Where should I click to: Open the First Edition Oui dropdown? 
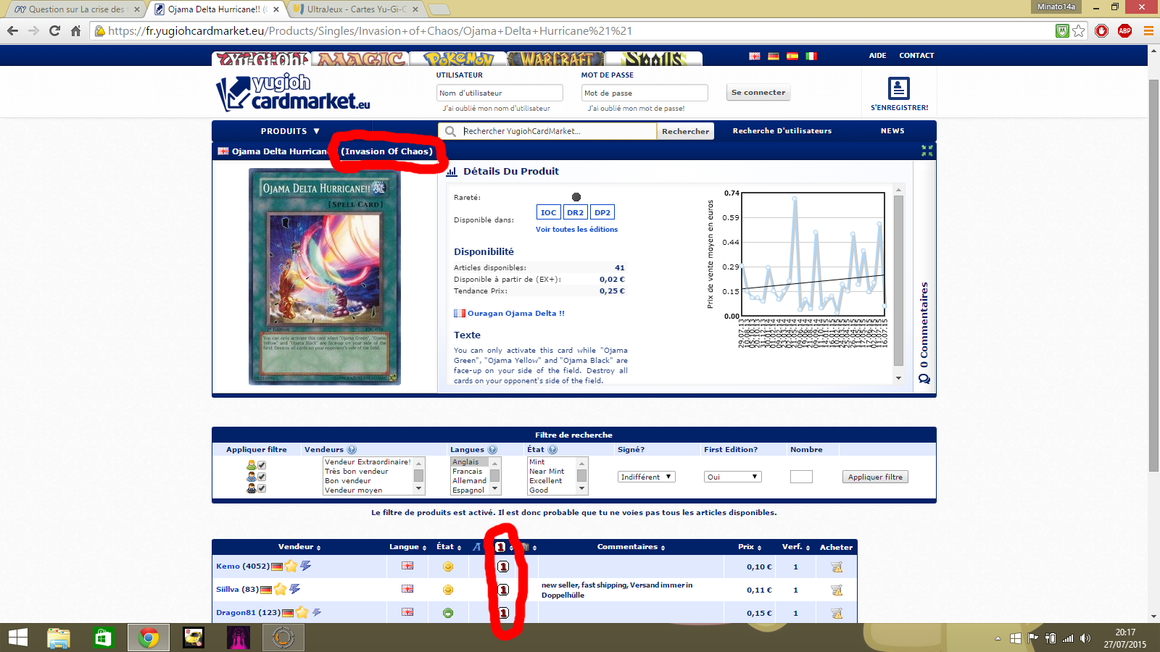732,477
